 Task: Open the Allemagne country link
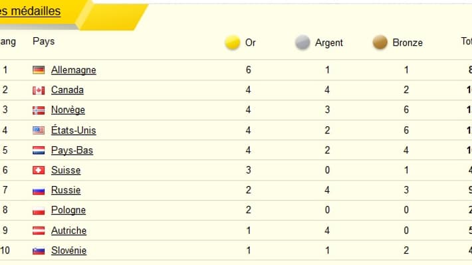pos(73,70)
